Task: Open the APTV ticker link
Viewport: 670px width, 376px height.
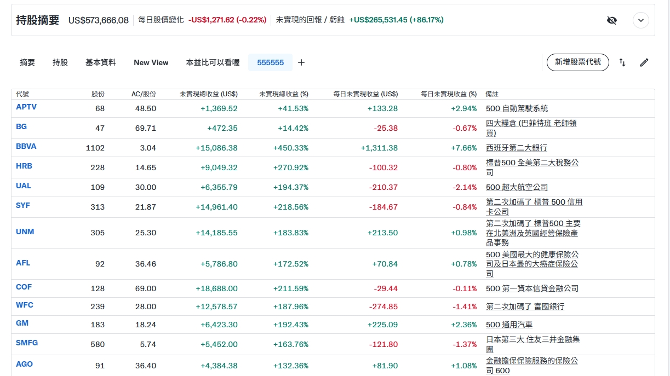Action: tap(26, 107)
